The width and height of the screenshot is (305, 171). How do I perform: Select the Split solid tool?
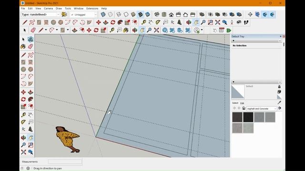239,15
